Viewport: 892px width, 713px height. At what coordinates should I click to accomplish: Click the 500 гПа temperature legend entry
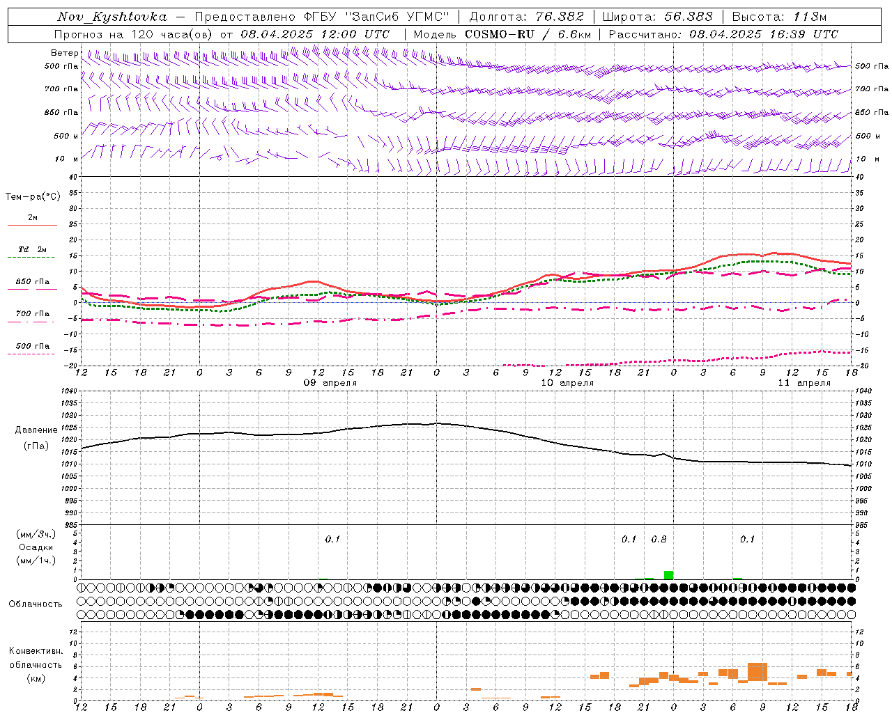coord(32,348)
